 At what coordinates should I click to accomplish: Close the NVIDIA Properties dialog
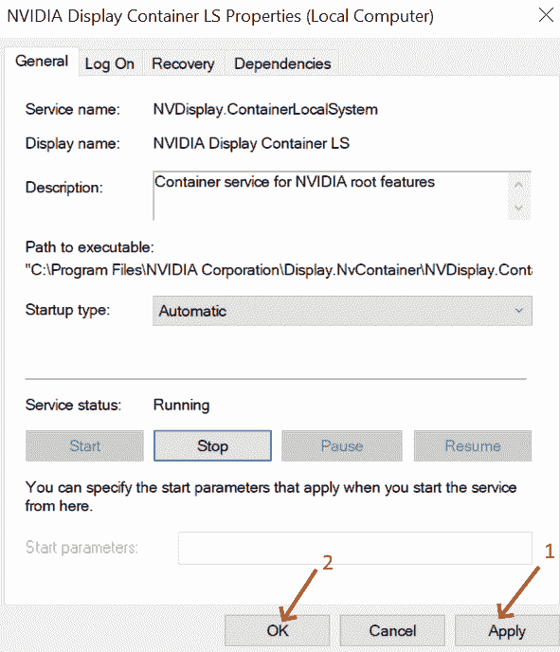click(x=546, y=15)
